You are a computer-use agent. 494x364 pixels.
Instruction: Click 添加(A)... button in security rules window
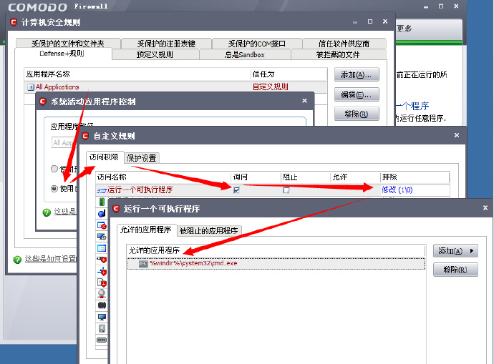[x=357, y=75]
